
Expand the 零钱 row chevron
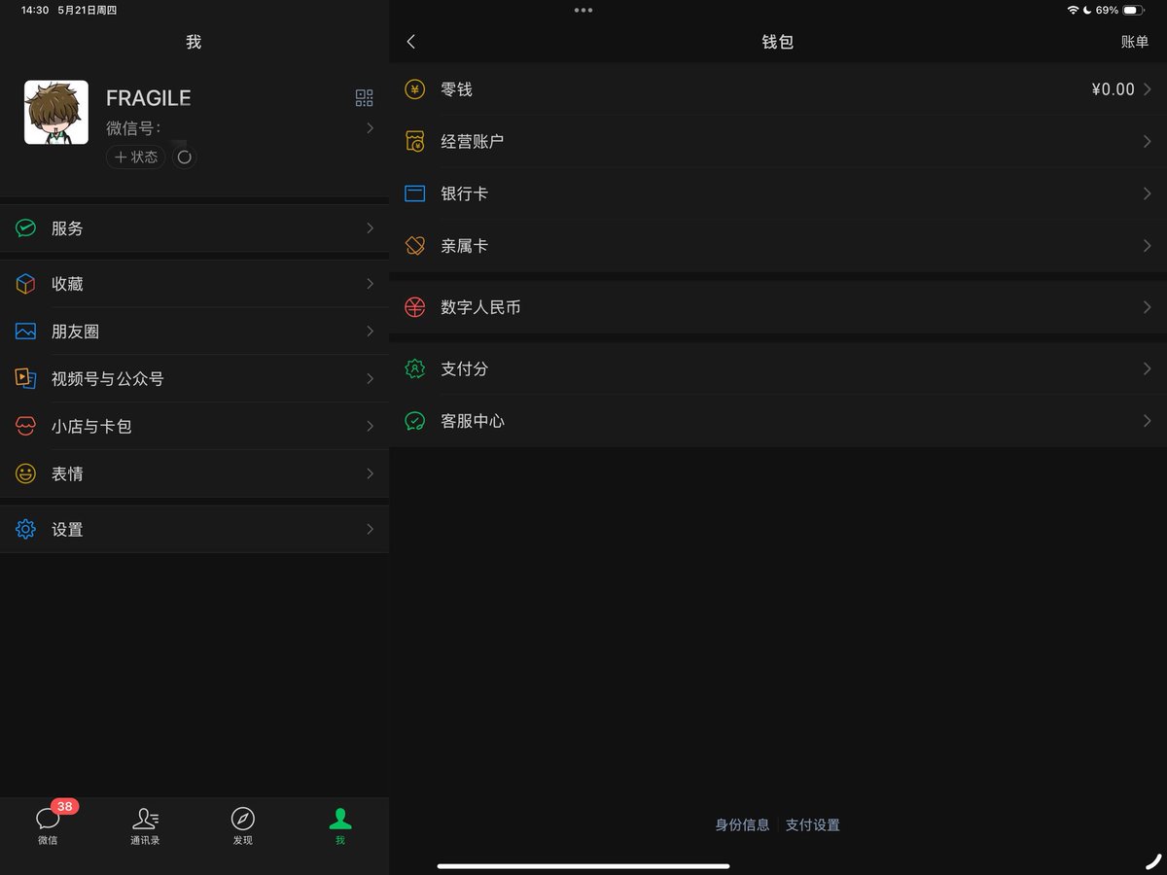pos(1148,89)
